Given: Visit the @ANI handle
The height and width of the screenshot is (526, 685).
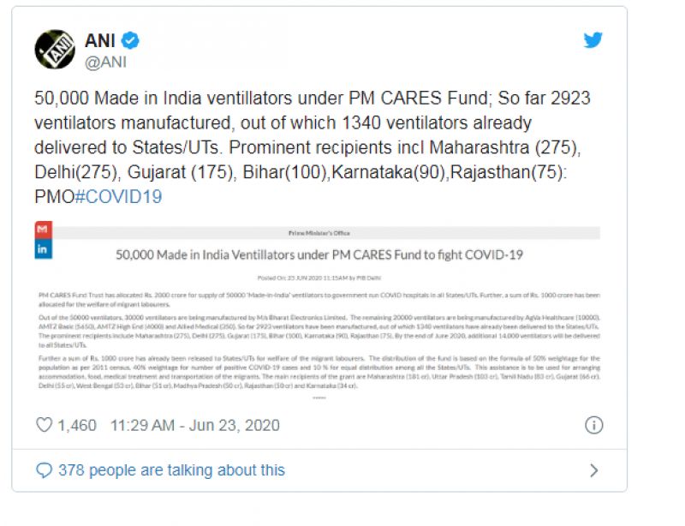Looking at the screenshot, I should (107, 61).
